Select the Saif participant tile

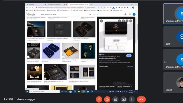pyautogui.click(x=173, y=37)
